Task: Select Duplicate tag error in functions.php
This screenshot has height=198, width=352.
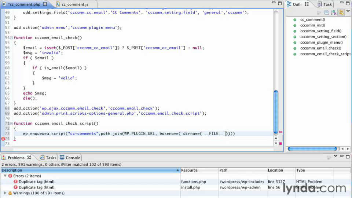Action: pos(37,181)
